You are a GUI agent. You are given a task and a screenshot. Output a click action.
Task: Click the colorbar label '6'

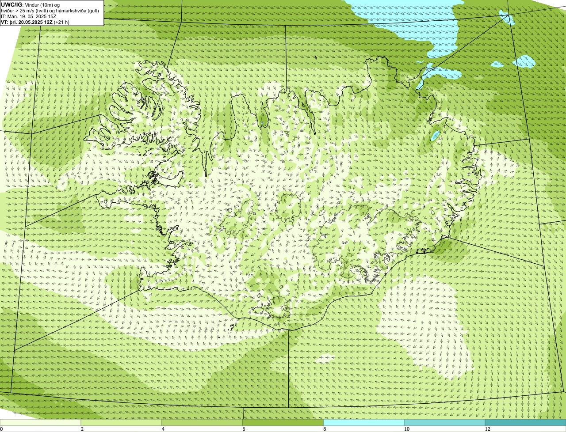[x=244, y=429]
